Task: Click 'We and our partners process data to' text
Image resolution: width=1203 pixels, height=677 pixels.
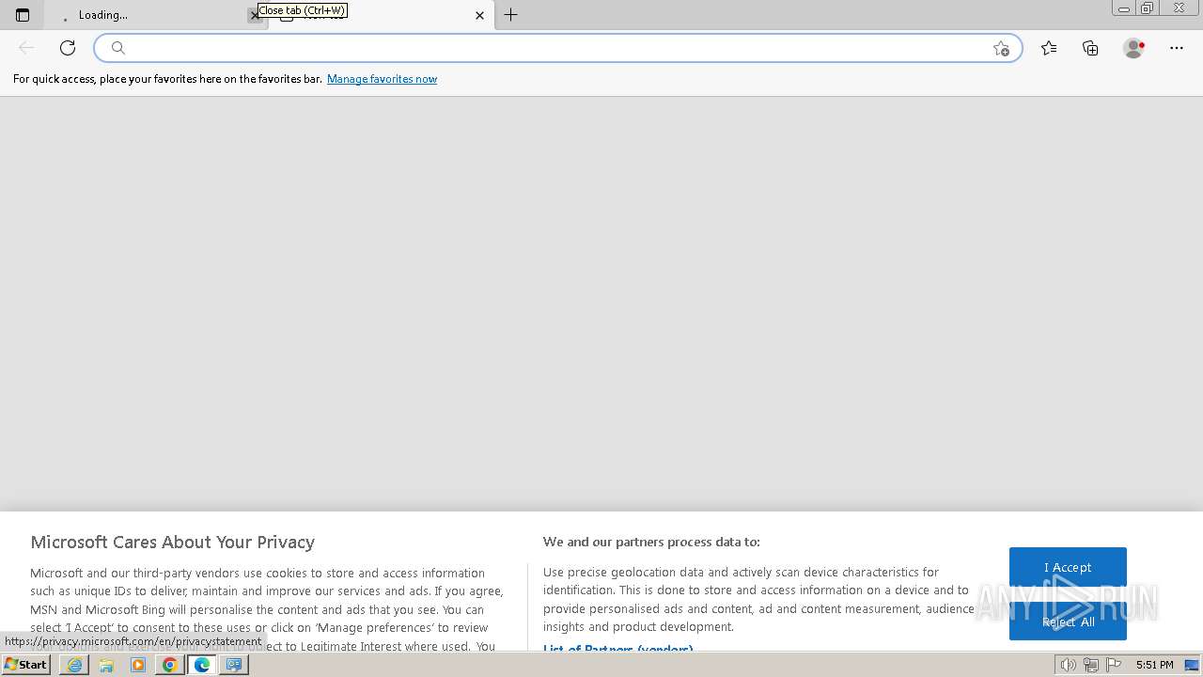Action: (x=651, y=542)
